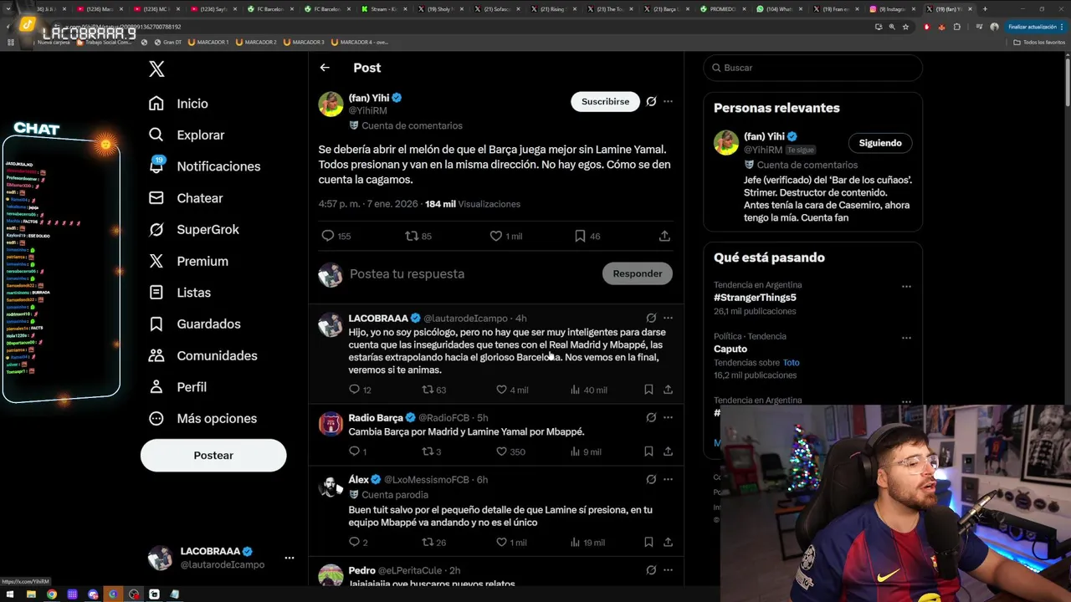Image resolution: width=1071 pixels, height=602 pixels.
Task: Open Todos los favoritos bookmarks folder
Action: (1039, 42)
